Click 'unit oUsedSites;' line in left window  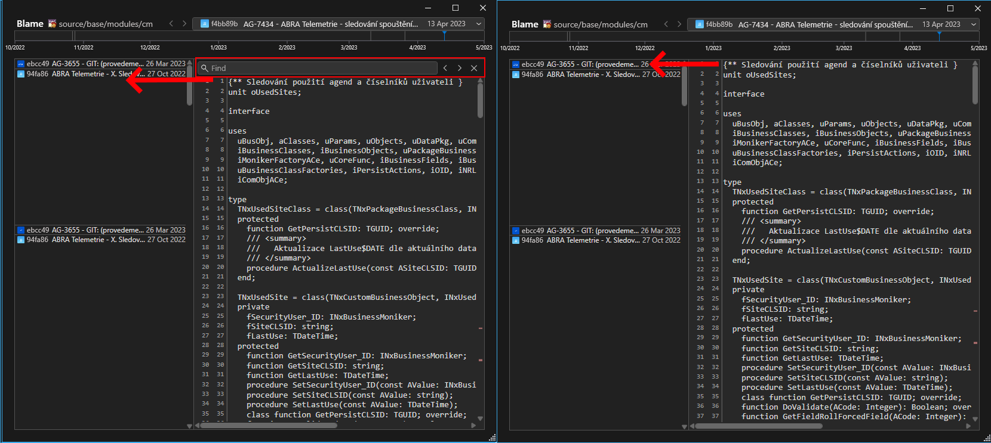click(264, 92)
